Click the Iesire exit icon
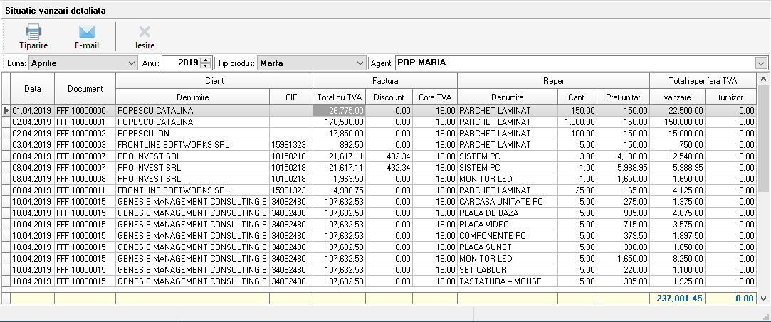 [x=145, y=31]
